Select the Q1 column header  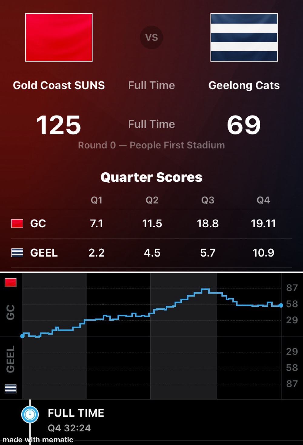(96, 200)
